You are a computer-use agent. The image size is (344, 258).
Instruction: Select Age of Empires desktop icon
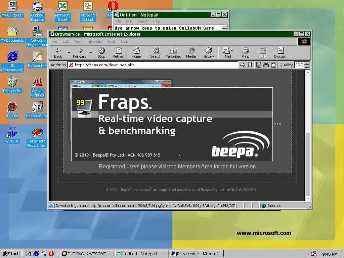pyautogui.click(x=37, y=87)
